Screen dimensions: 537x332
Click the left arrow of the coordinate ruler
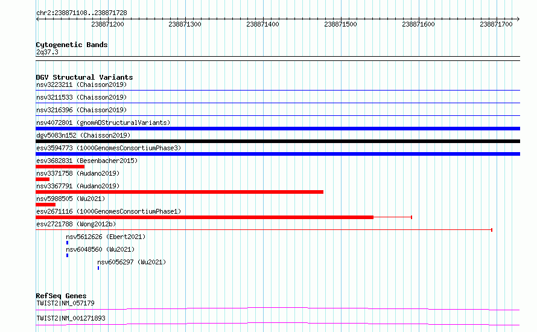37,19
